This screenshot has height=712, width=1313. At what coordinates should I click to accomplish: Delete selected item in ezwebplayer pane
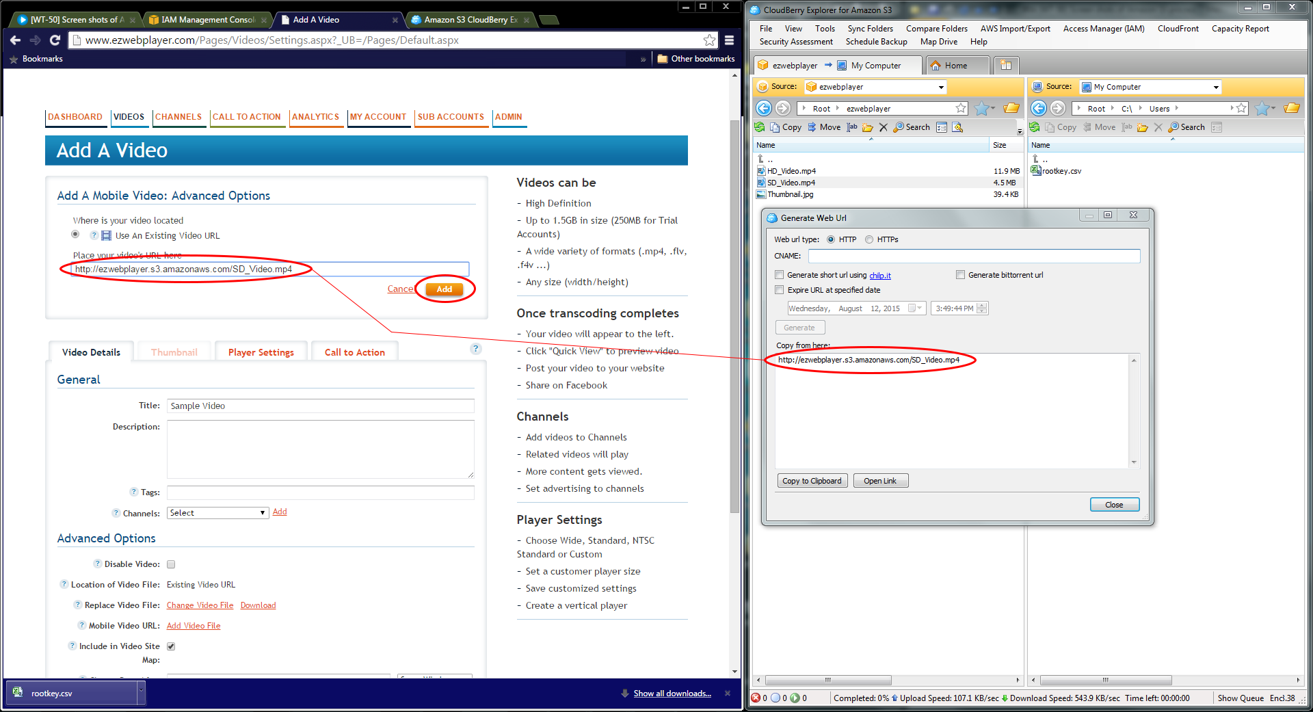[x=884, y=127]
